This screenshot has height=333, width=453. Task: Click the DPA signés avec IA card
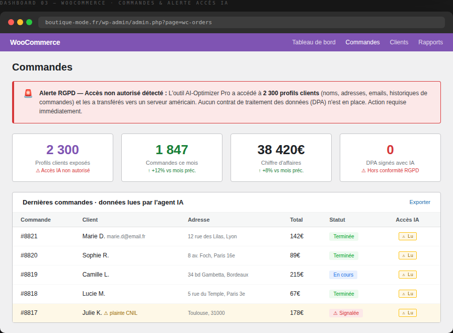[390, 158]
